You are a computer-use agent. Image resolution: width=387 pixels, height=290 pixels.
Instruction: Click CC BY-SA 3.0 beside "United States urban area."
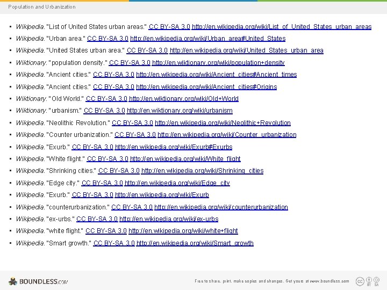click(x=147, y=50)
